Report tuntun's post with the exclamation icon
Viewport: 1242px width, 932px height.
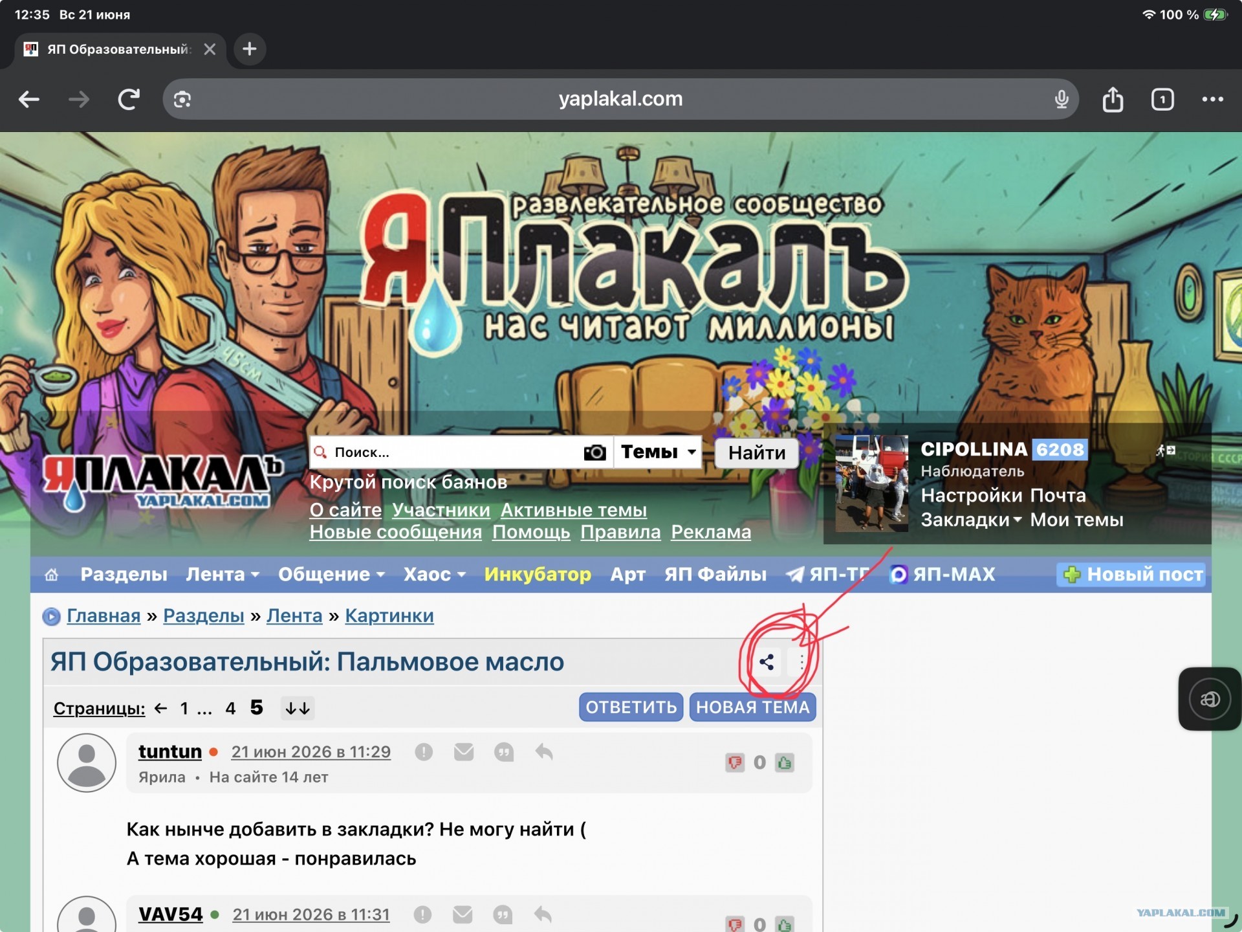tap(424, 752)
